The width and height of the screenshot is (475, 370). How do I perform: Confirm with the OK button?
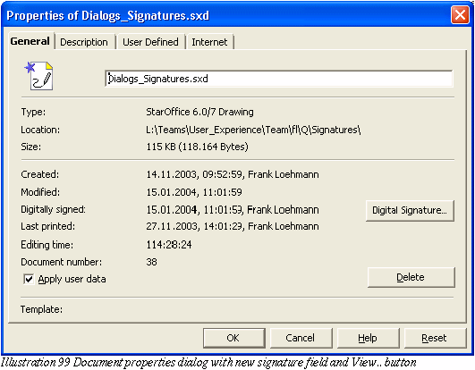233,338
